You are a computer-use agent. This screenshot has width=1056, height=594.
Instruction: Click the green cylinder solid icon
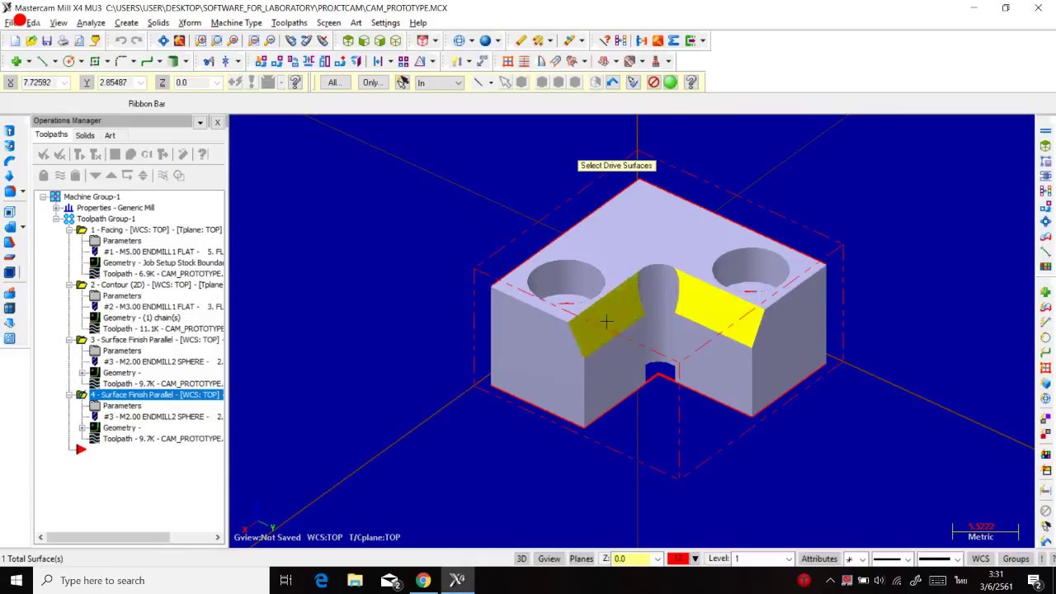point(173,61)
